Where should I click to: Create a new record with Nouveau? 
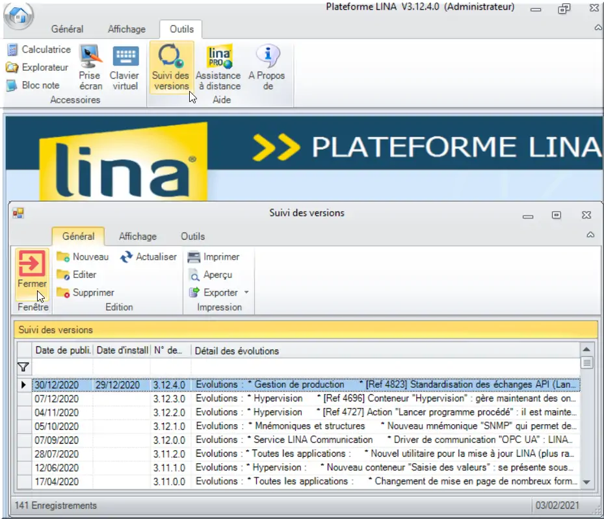pyautogui.click(x=83, y=257)
